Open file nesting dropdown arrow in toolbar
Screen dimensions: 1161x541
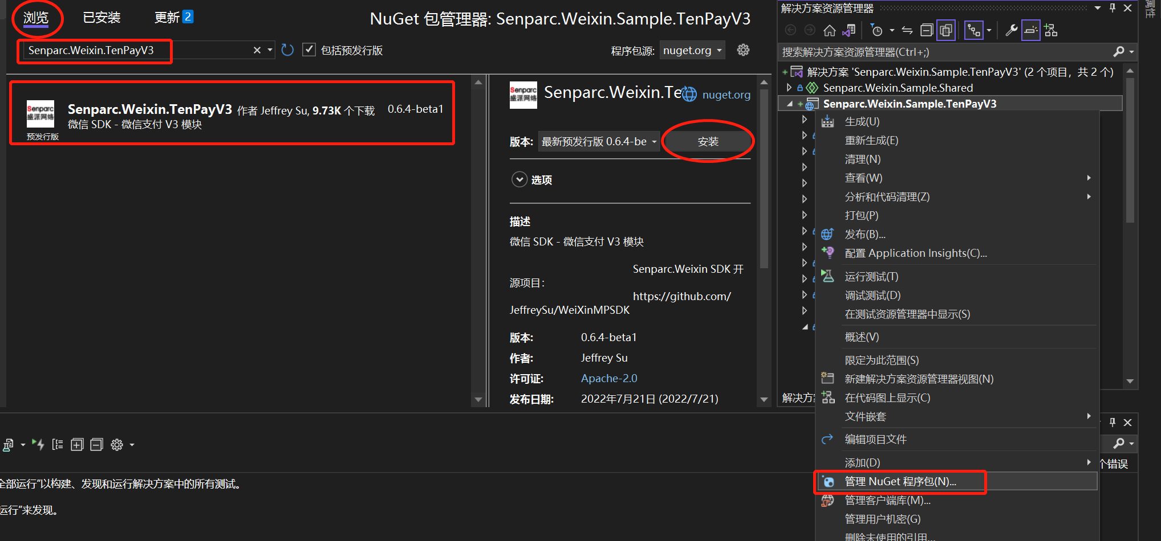click(x=989, y=30)
